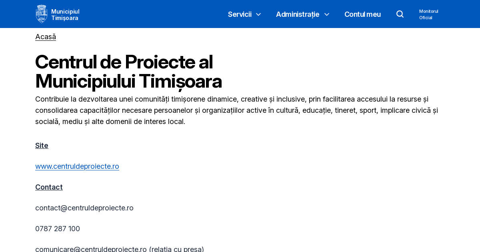Visit the Monitorul Oficial link
The image size is (480, 252).
pos(428,14)
